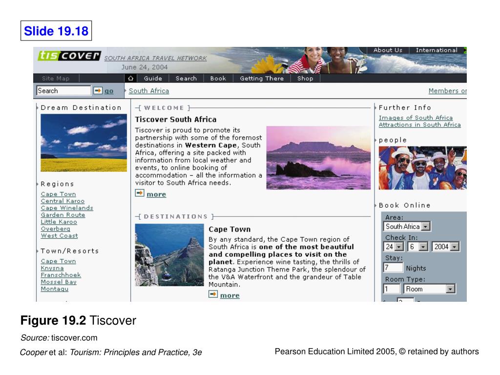Open Images of South Africa link

416,118
